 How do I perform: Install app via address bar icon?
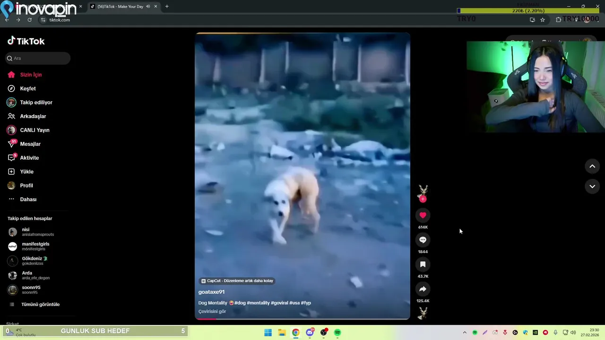pos(532,20)
